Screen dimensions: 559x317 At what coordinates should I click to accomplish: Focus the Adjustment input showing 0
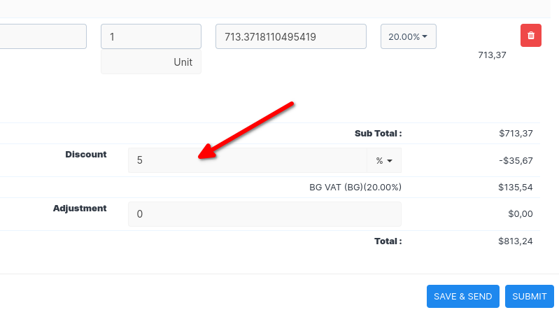click(264, 214)
